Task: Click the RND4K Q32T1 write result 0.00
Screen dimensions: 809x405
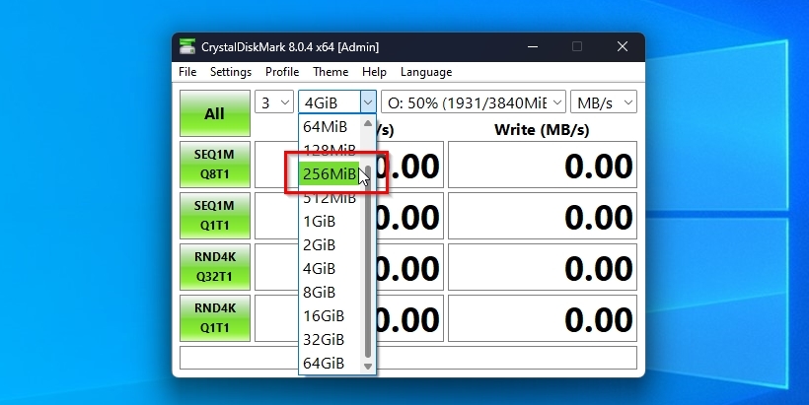Action: pyautogui.click(x=543, y=267)
